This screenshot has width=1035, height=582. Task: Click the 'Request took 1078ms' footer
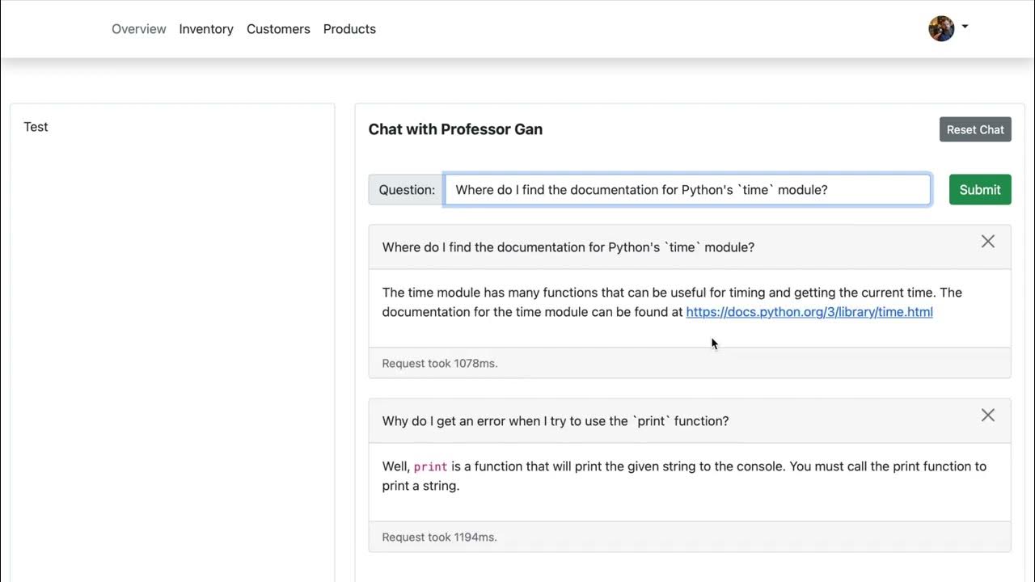[440, 364]
